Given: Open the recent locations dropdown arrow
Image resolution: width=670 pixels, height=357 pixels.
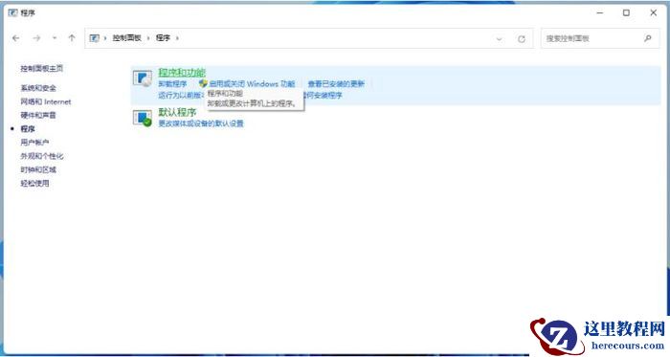Looking at the screenshot, I should [55, 38].
